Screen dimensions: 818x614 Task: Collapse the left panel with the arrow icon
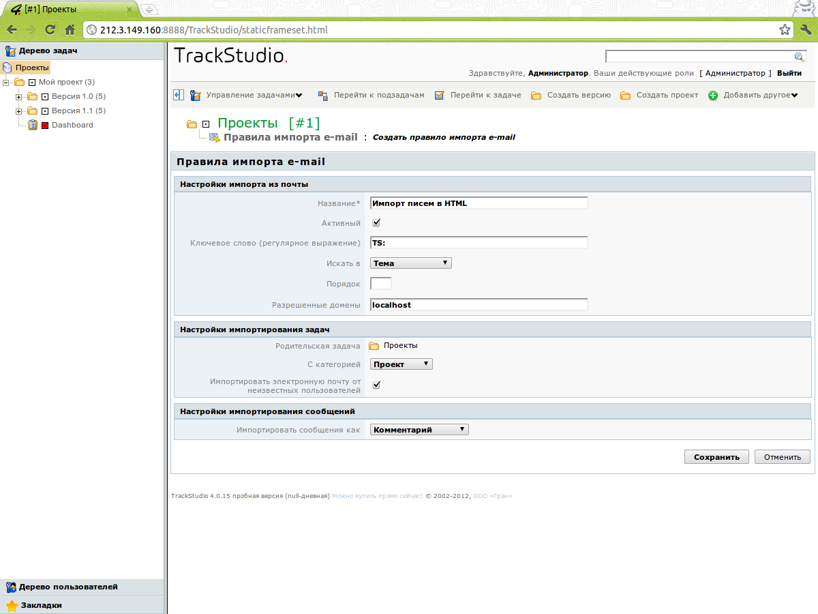179,96
